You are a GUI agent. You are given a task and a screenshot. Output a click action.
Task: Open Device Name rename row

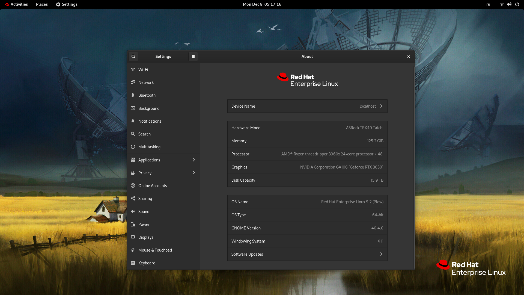tap(307, 106)
